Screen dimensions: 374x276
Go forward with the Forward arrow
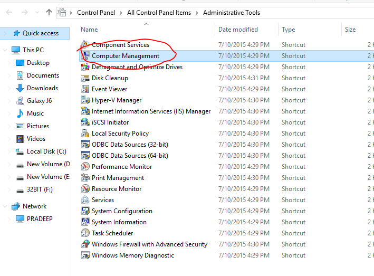point(25,12)
